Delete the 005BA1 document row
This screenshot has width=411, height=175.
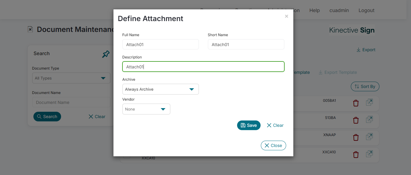pos(356,103)
